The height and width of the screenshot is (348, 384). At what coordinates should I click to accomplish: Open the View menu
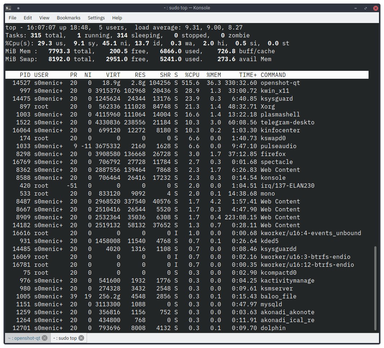tap(44, 18)
